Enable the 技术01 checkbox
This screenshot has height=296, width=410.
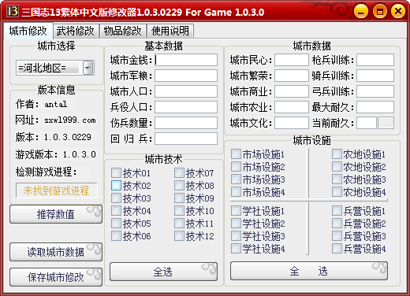[x=116, y=173]
